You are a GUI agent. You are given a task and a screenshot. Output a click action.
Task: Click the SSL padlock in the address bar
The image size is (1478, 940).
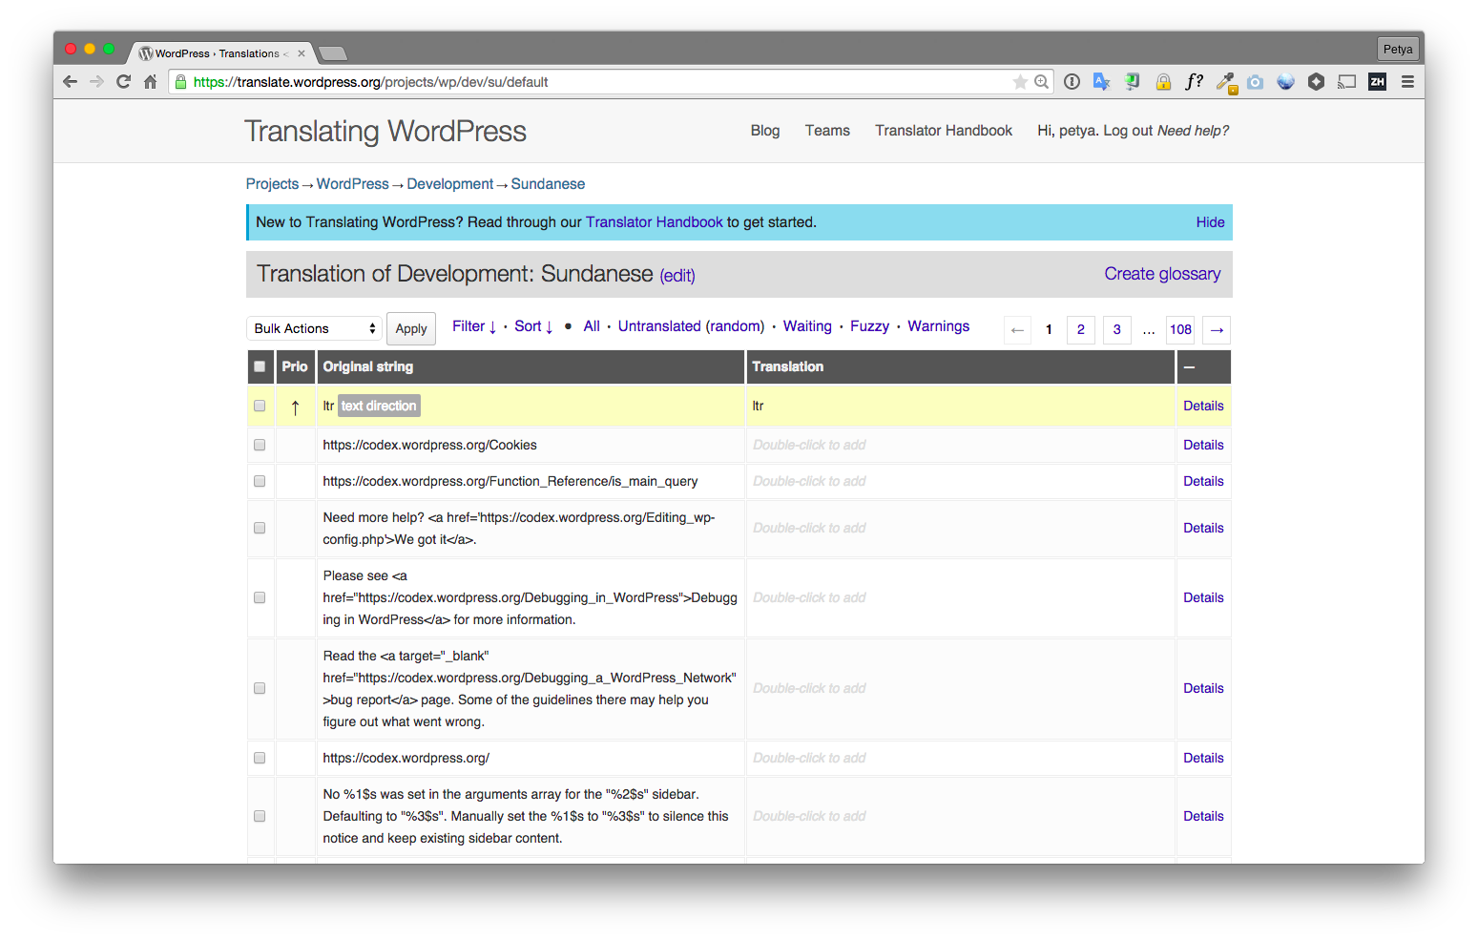(180, 81)
